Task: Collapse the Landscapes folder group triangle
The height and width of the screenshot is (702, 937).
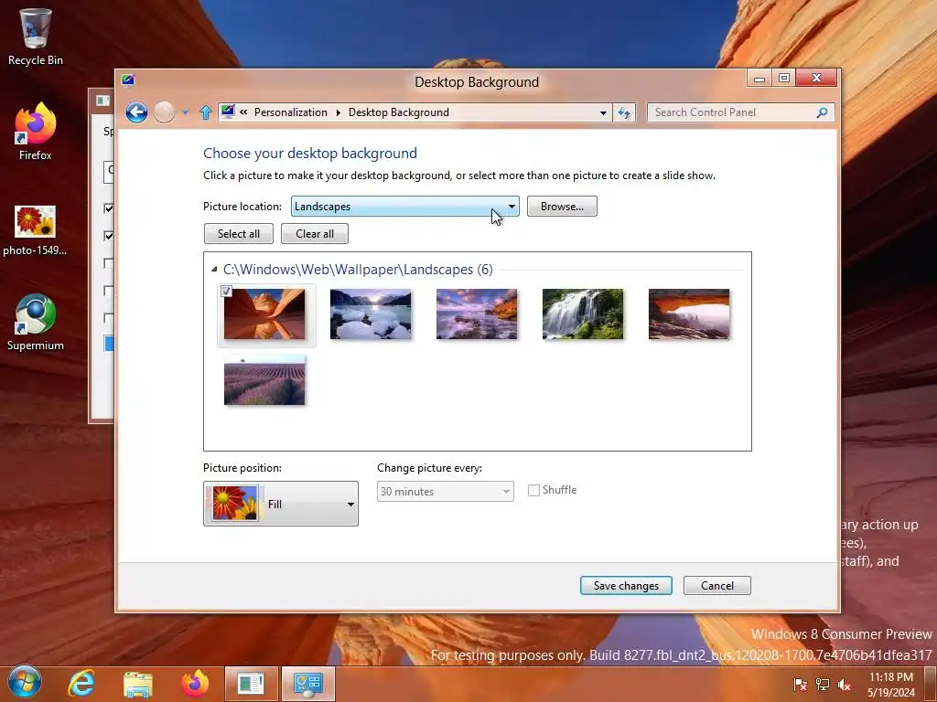Action: coord(214,270)
